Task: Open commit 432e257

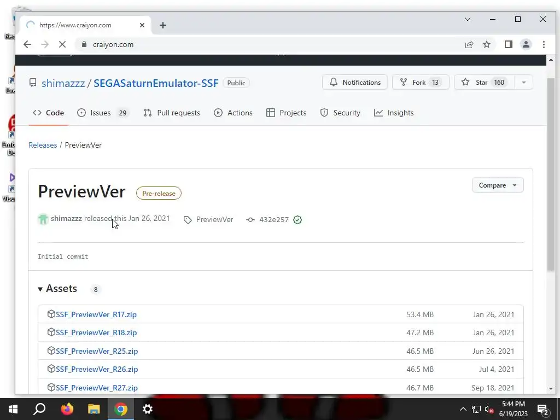Action: [273, 220]
